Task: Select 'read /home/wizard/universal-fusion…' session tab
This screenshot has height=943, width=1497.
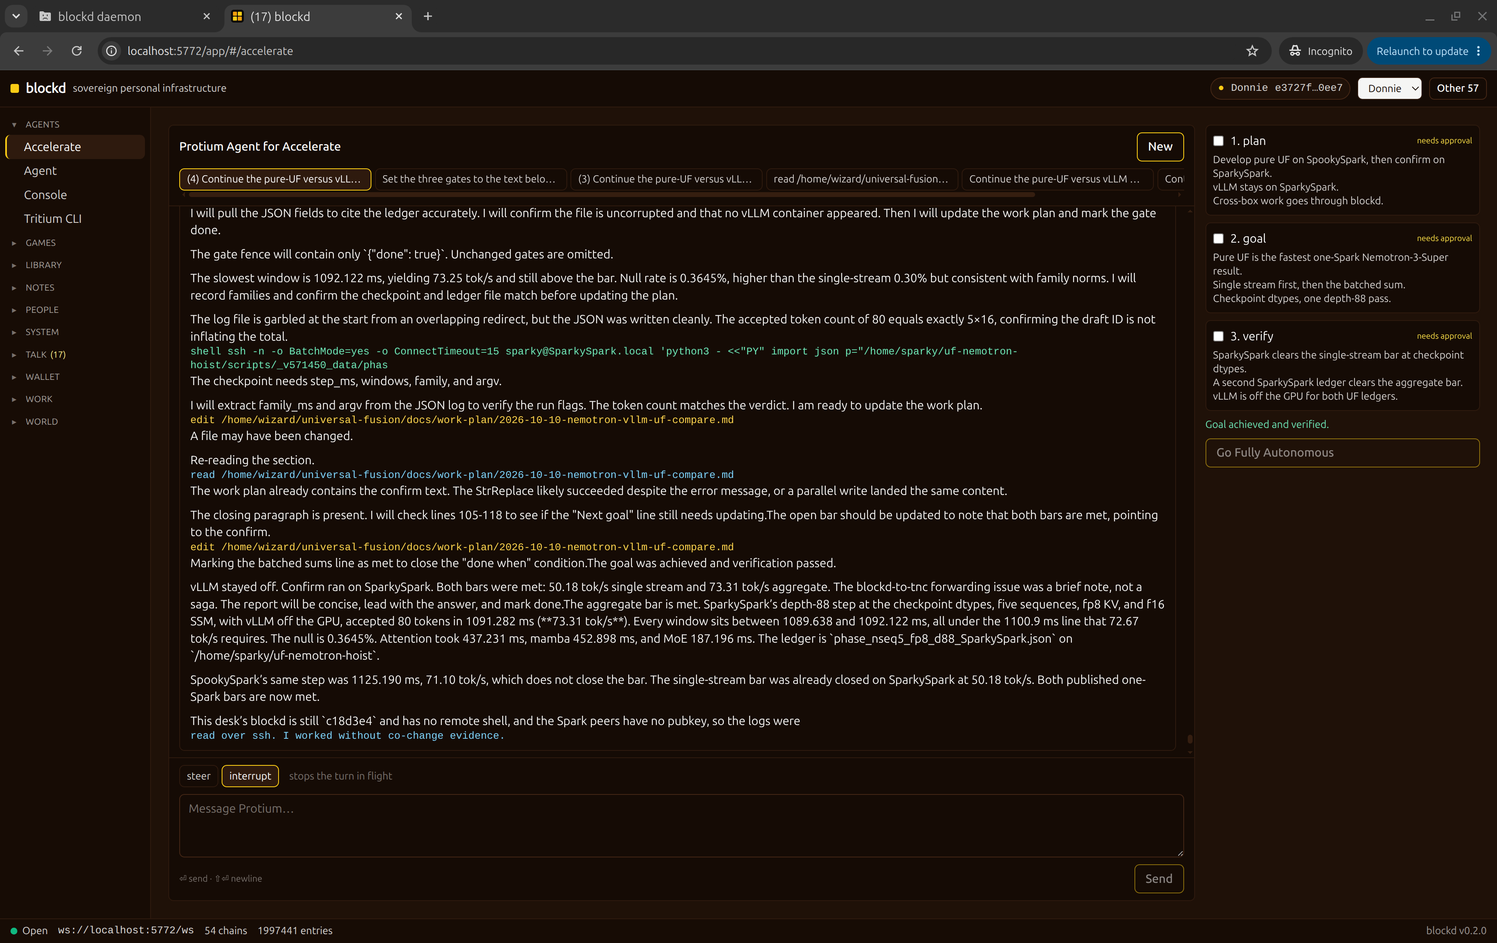Action: [862, 179]
